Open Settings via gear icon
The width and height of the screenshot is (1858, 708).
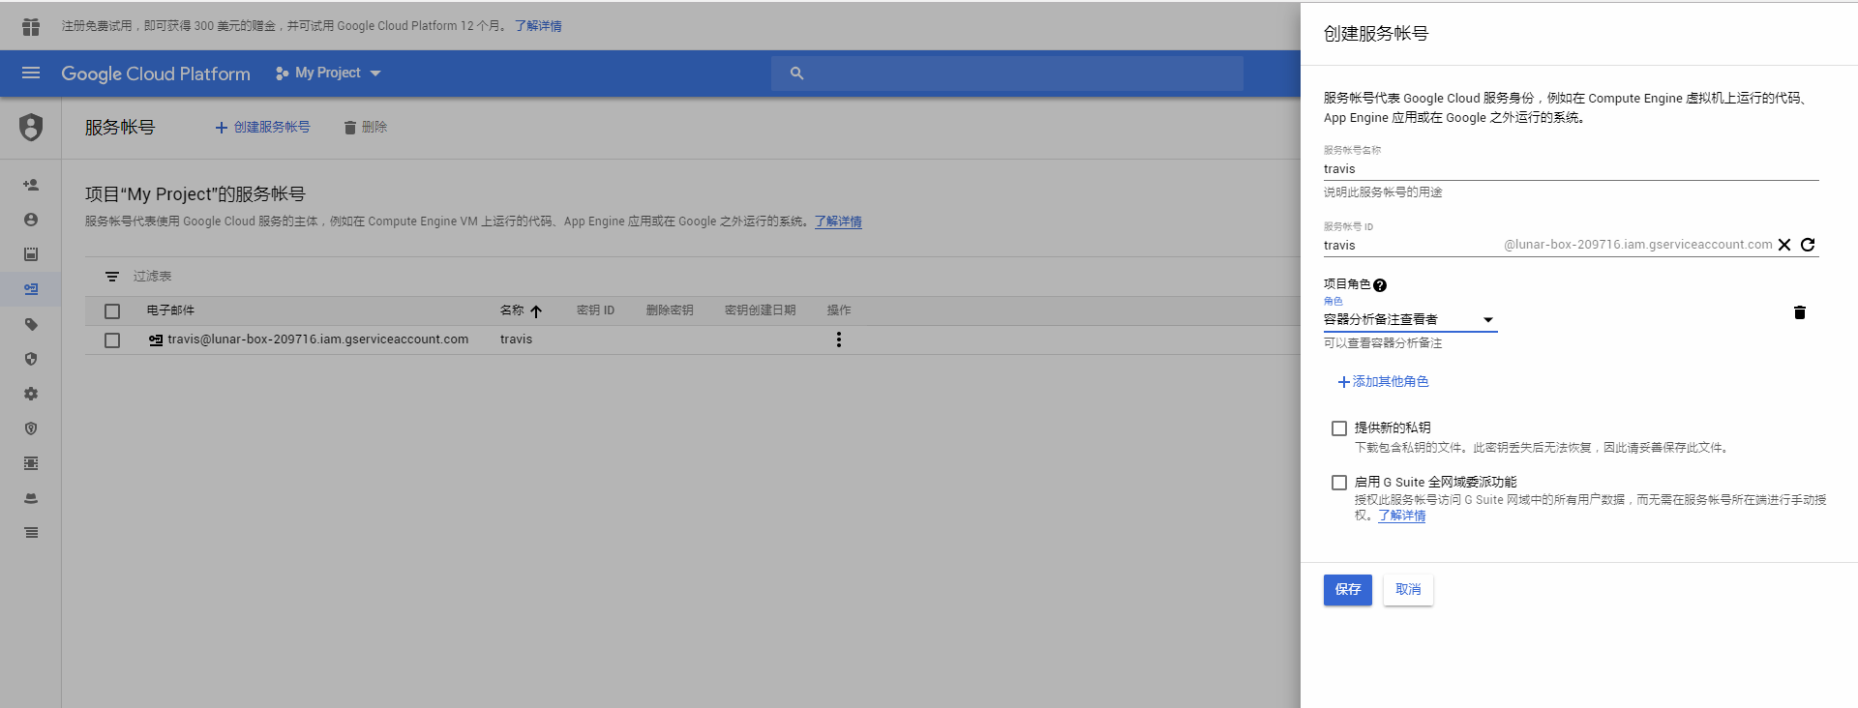tap(31, 394)
